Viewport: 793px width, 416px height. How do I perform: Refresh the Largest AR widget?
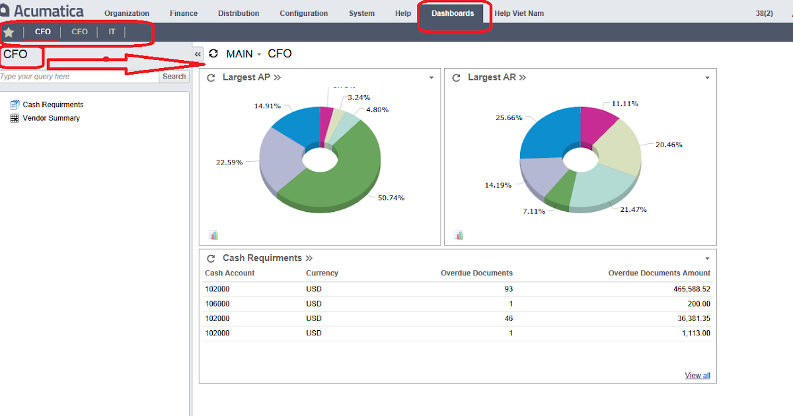[x=456, y=77]
